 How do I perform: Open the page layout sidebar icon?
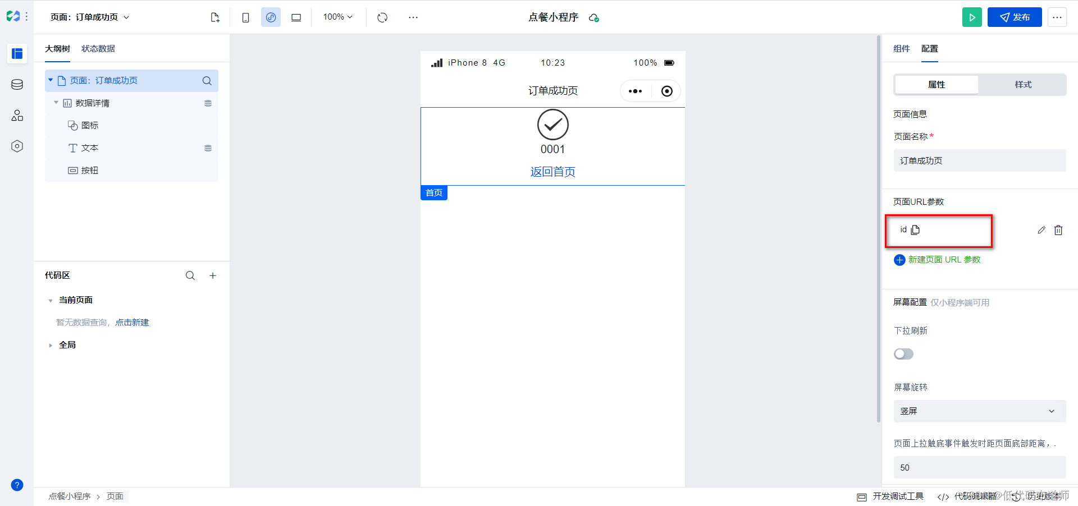[x=17, y=53]
